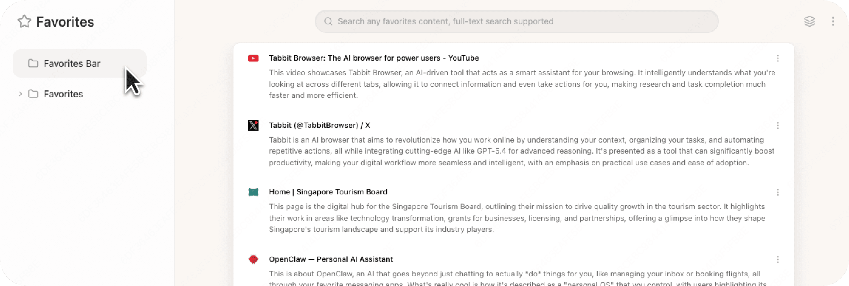This screenshot has height=286, width=849.
Task: Select the Favorites folder in sidebar
Action: pos(64,94)
